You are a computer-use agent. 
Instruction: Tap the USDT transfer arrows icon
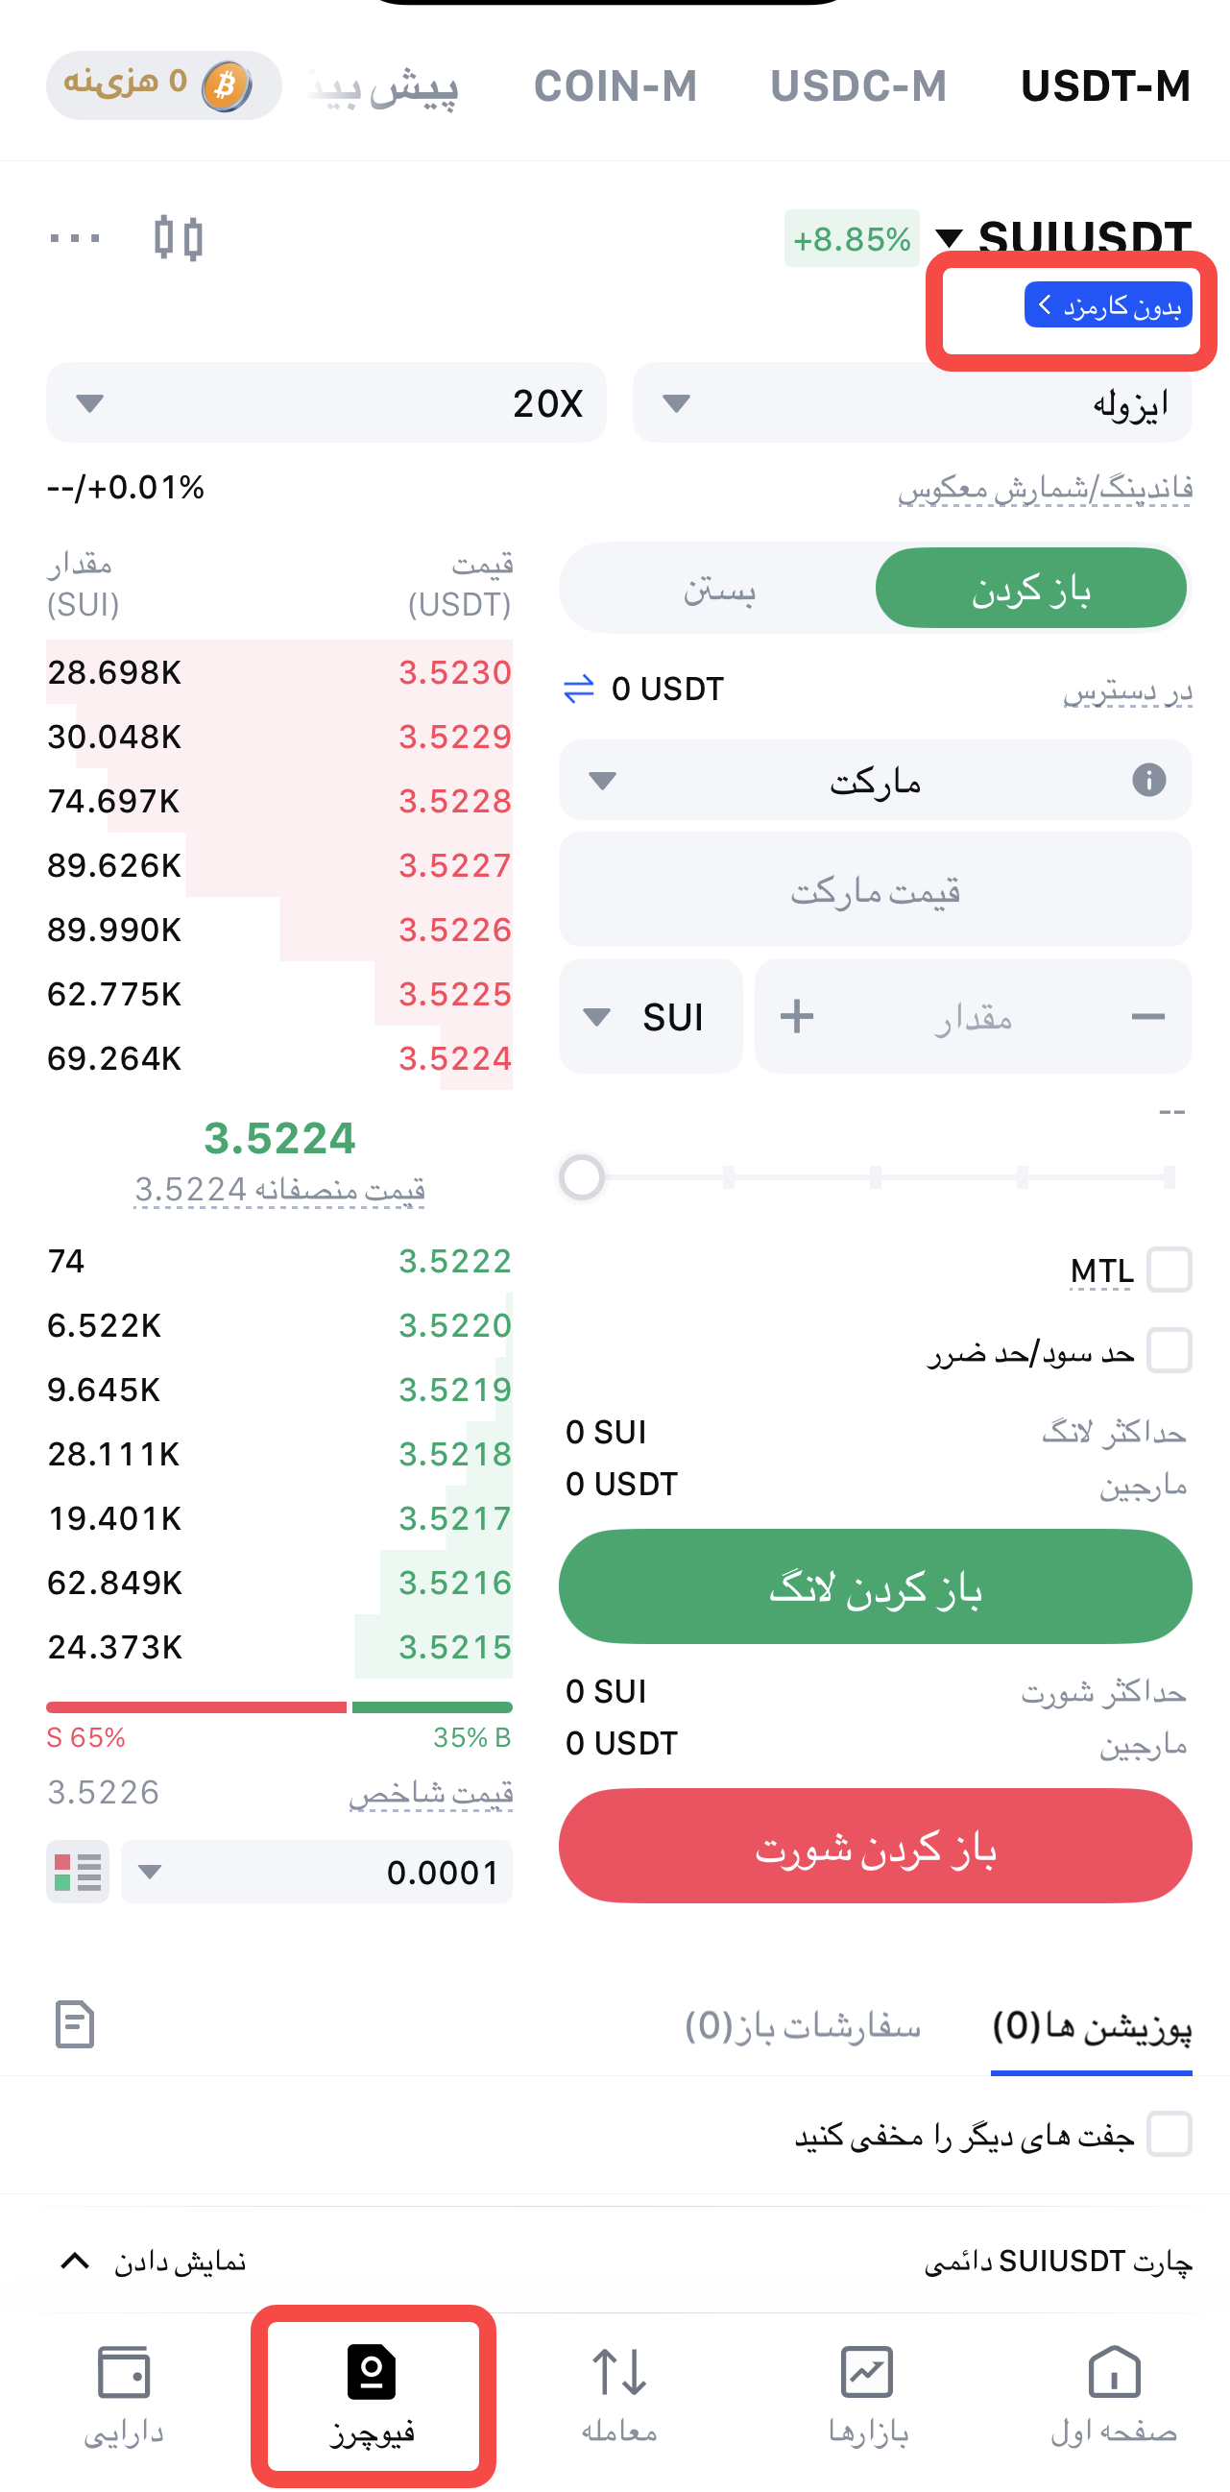578,690
